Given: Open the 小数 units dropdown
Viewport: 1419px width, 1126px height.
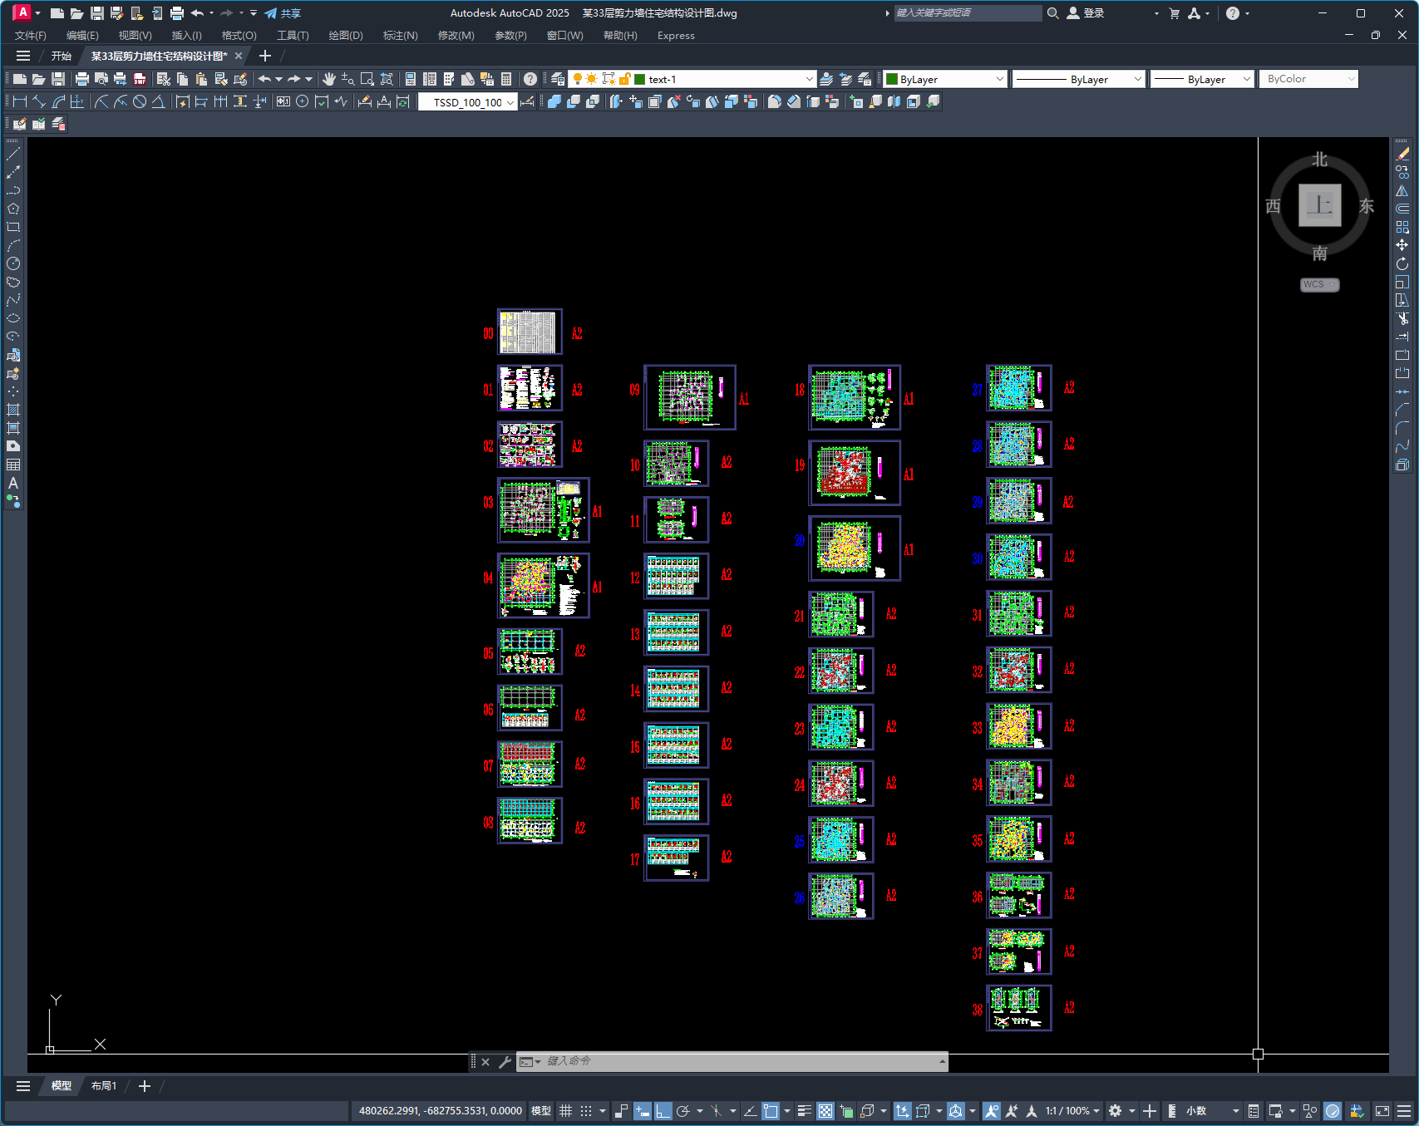Looking at the screenshot, I should pyautogui.click(x=1213, y=1111).
